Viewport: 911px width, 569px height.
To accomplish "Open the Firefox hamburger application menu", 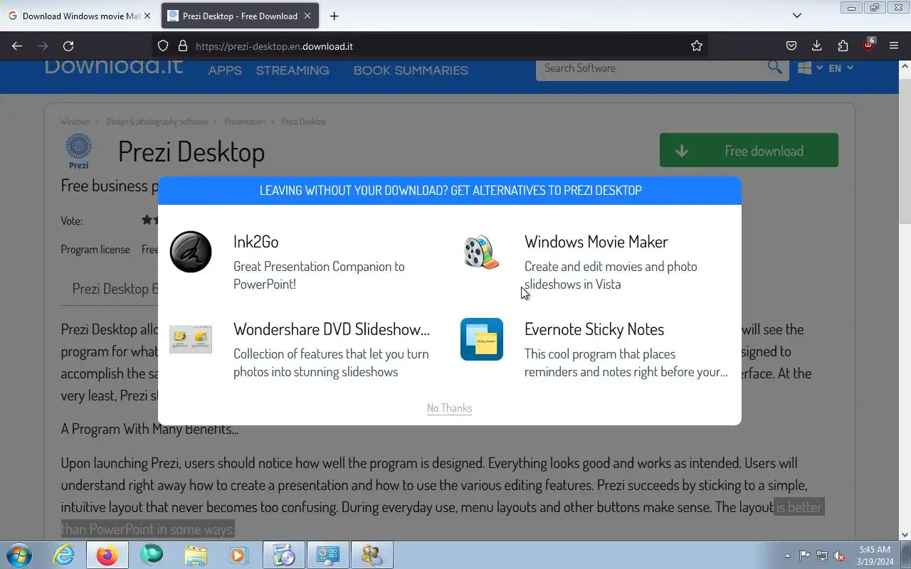I will tap(894, 46).
